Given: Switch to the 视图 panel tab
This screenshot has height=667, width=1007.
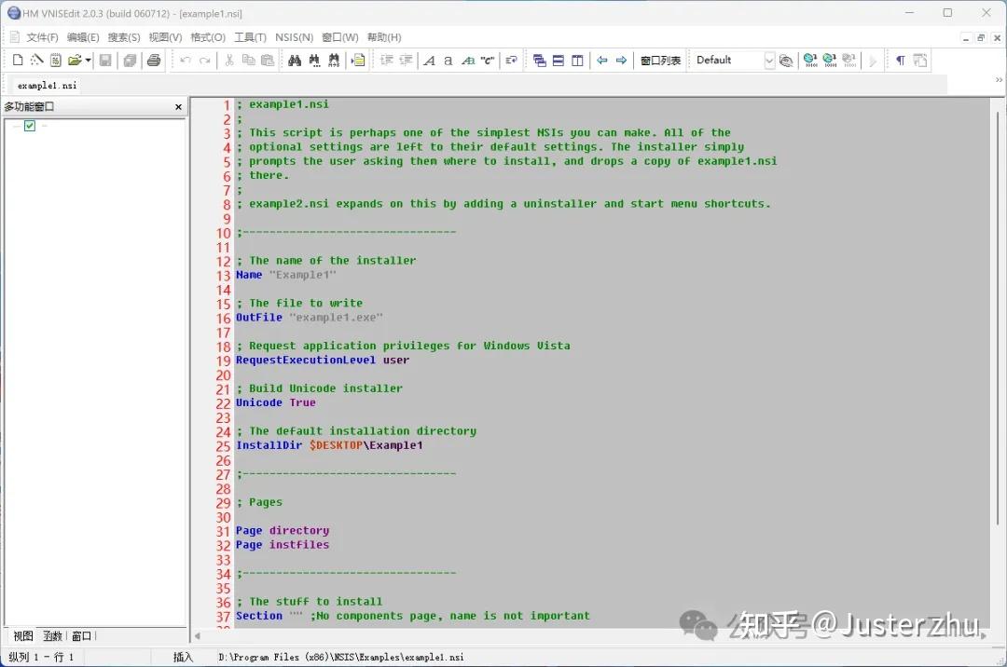Looking at the screenshot, I should [x=23, y=635].
